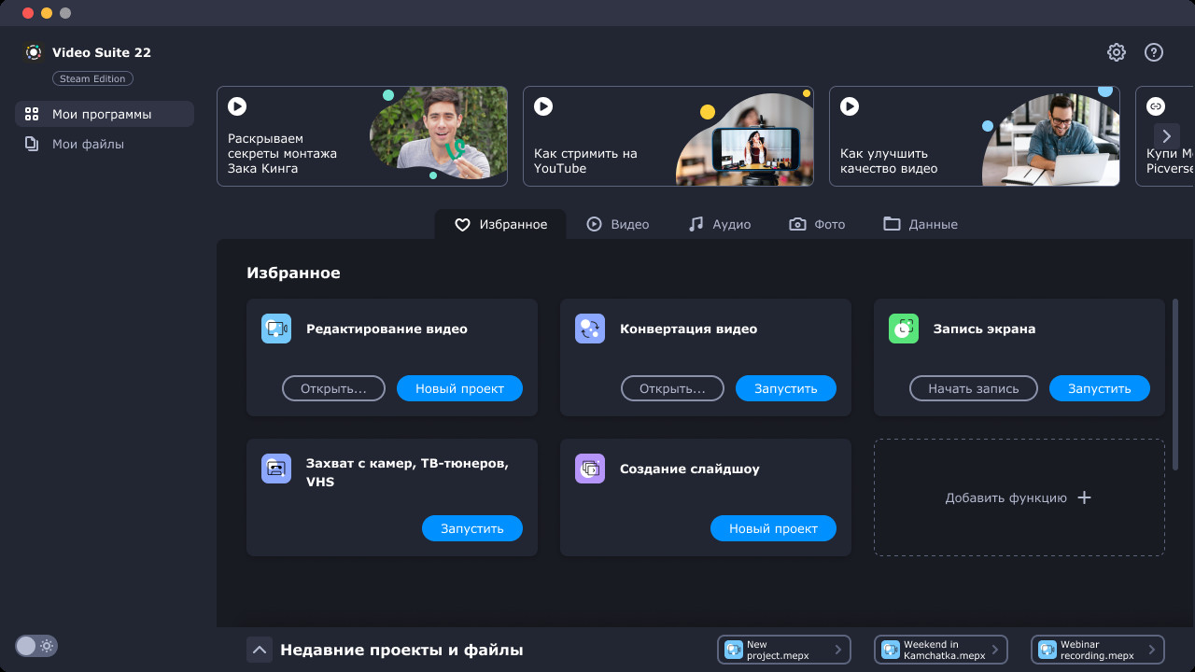Open settings via the gear icon
The image size is (1195, 672).
click(1117, 52)
